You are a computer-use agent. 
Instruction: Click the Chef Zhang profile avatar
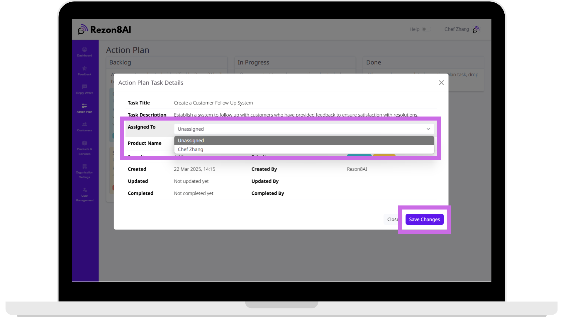point(476,29)
